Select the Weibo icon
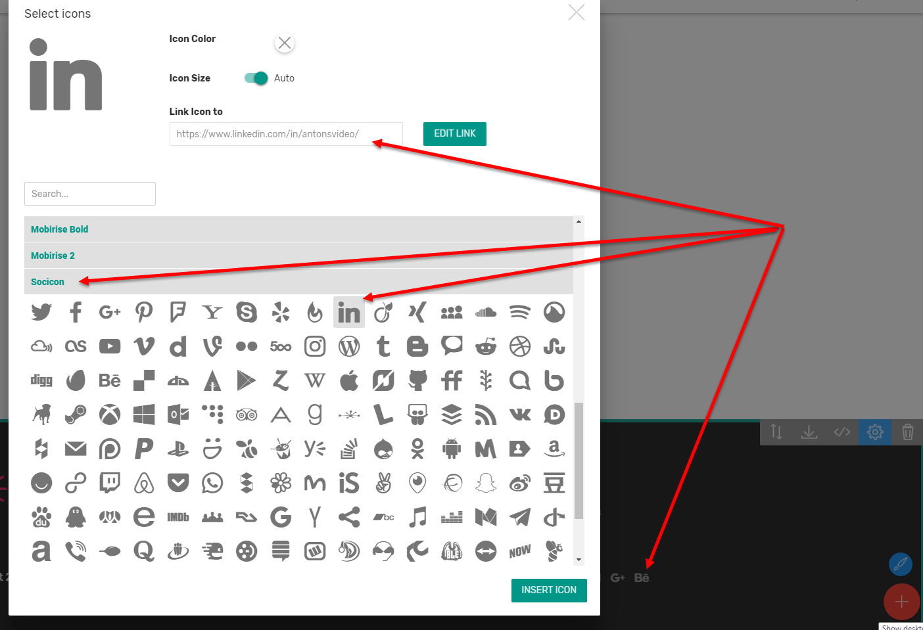Viewport: 923px width, 630px height. (520, 483)
